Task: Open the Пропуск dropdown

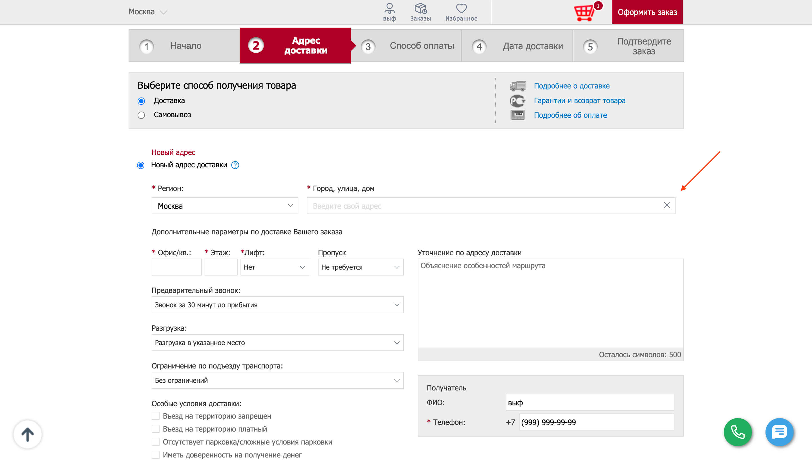Action: [361, 267]
